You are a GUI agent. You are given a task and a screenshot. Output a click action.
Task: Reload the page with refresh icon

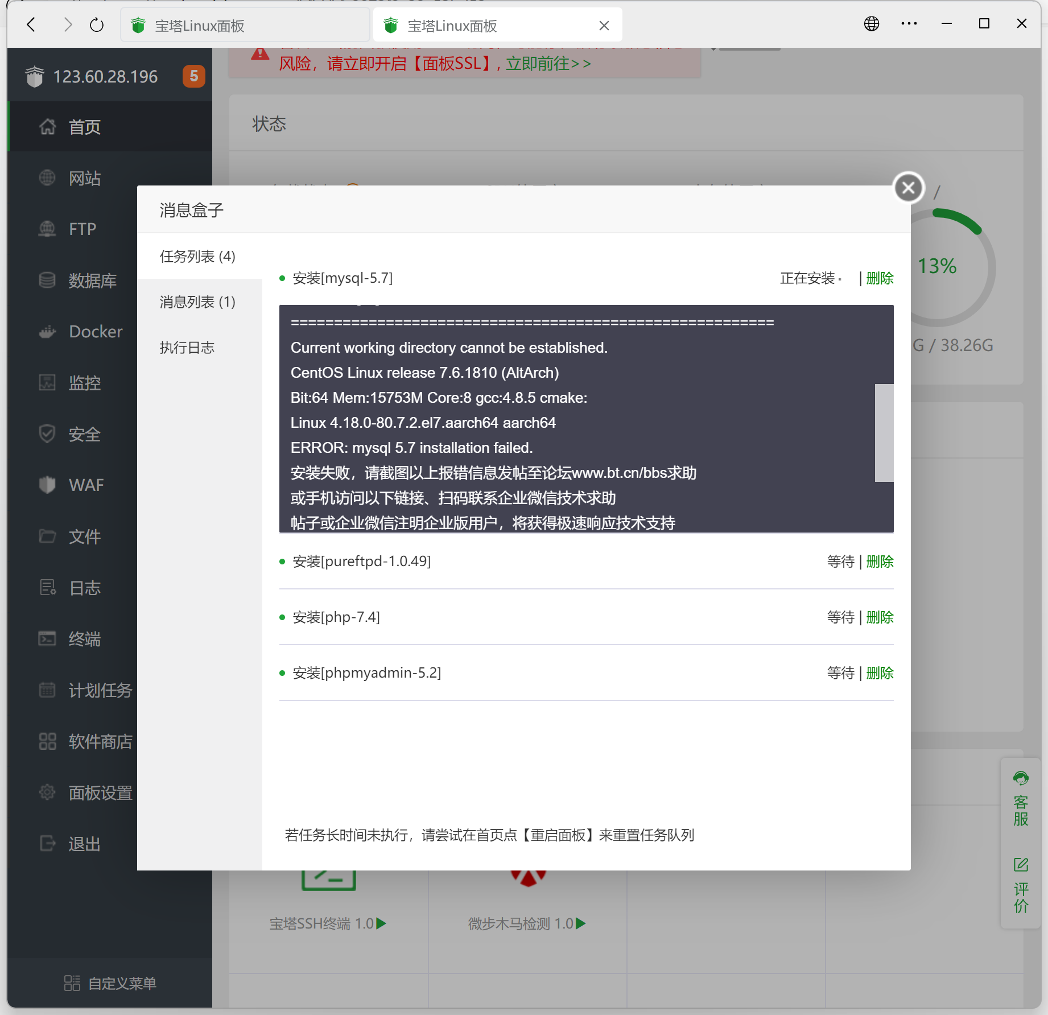tap(97, 24)
